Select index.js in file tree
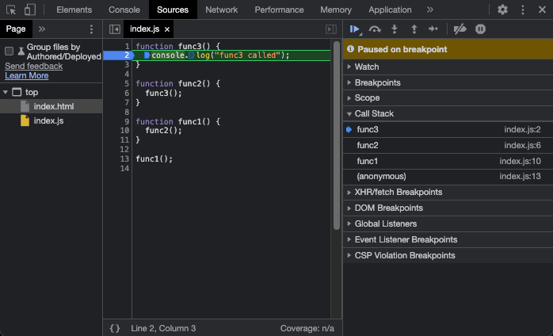Viewport: 553px width, 336px height. pos(51,120)
